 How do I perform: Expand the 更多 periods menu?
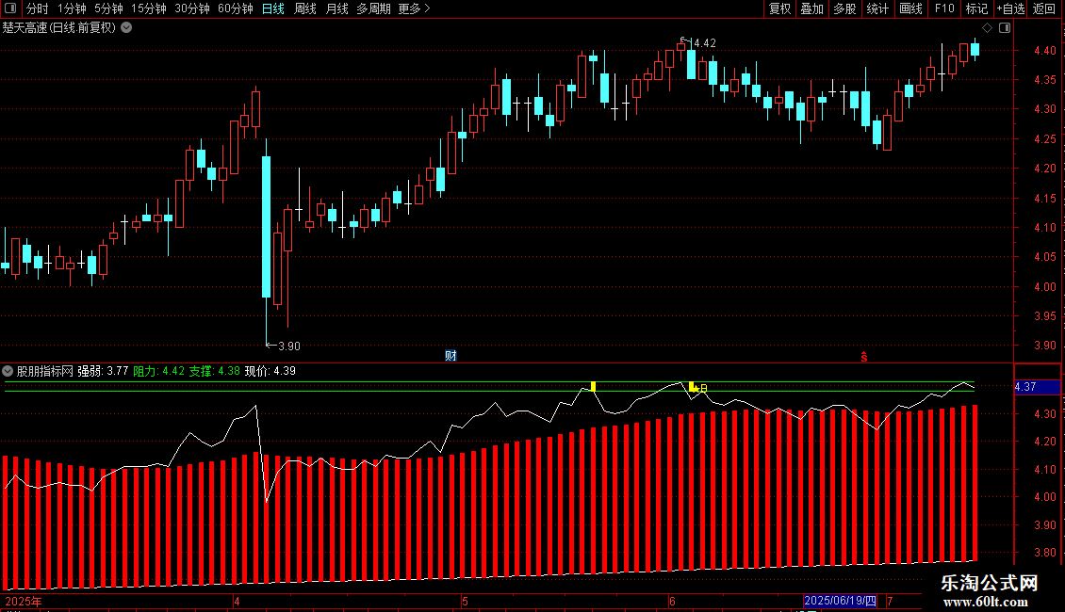pyautogui.click(x=414, y=8)
